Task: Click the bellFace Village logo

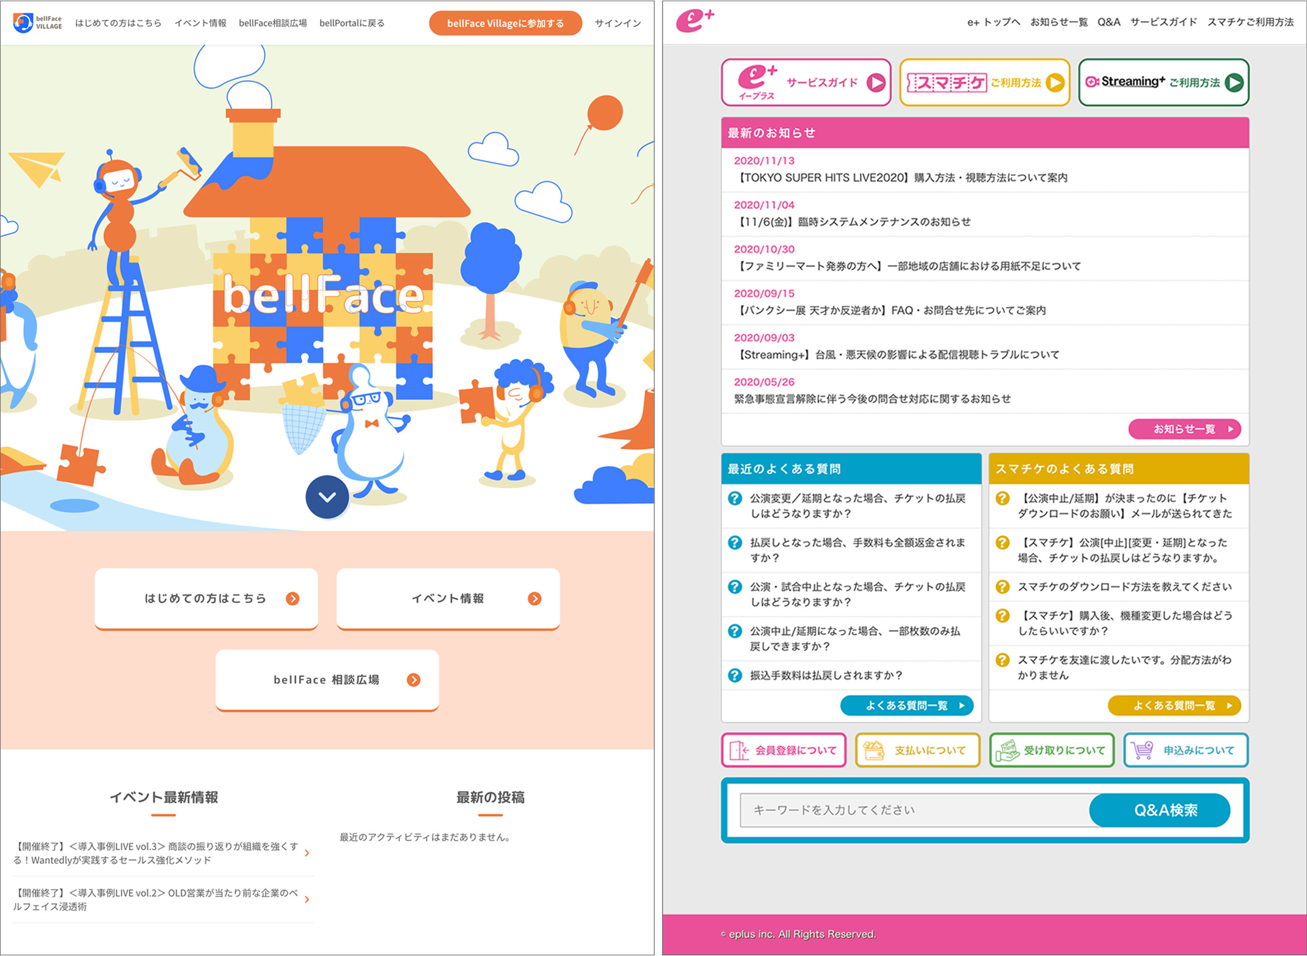Action: pos(38,23)
